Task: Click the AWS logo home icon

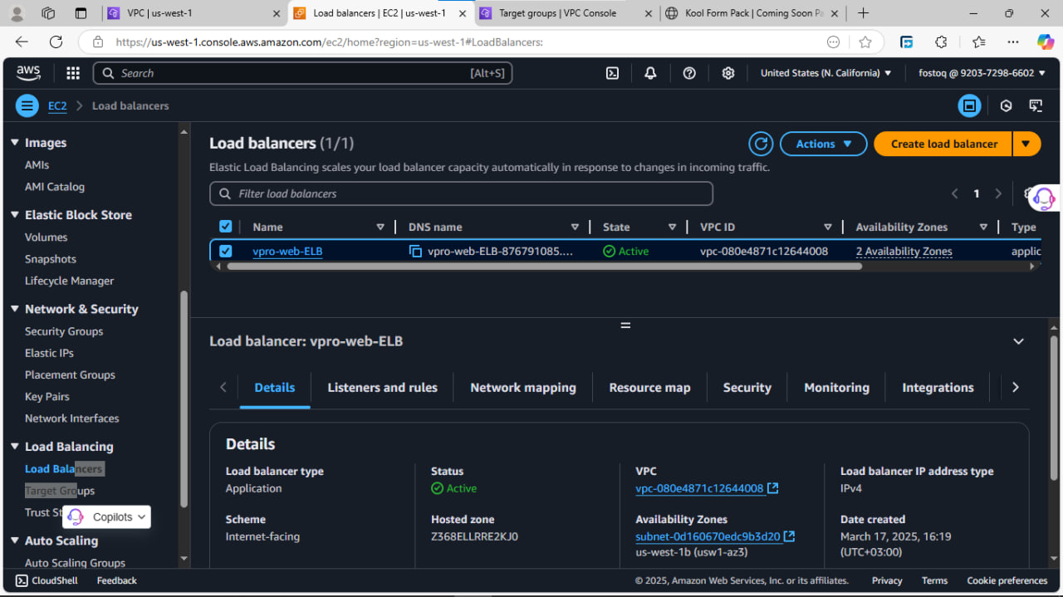Action: [28, 73]
